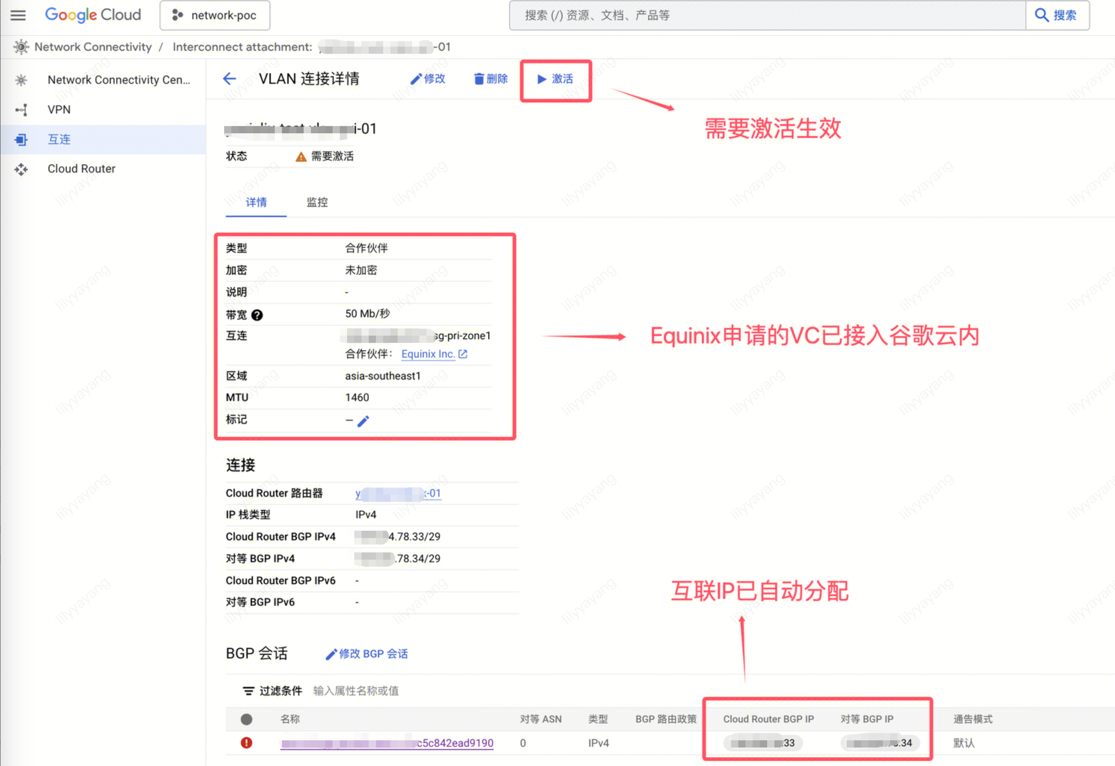
Task: Open Network Connectivity Center sidebar item
Action: pyautogui.click(x=118, y=79)
